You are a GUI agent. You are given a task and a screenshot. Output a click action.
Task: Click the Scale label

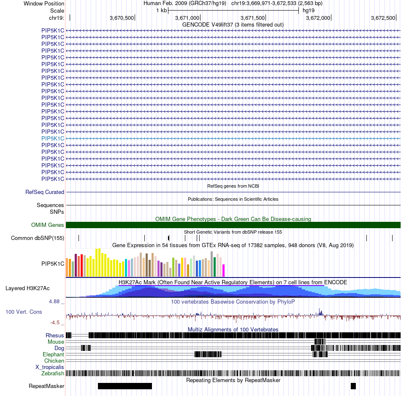pos(57,11)
